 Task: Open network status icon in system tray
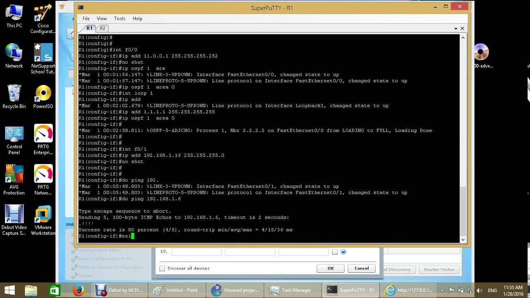click(x=470, y=291)
